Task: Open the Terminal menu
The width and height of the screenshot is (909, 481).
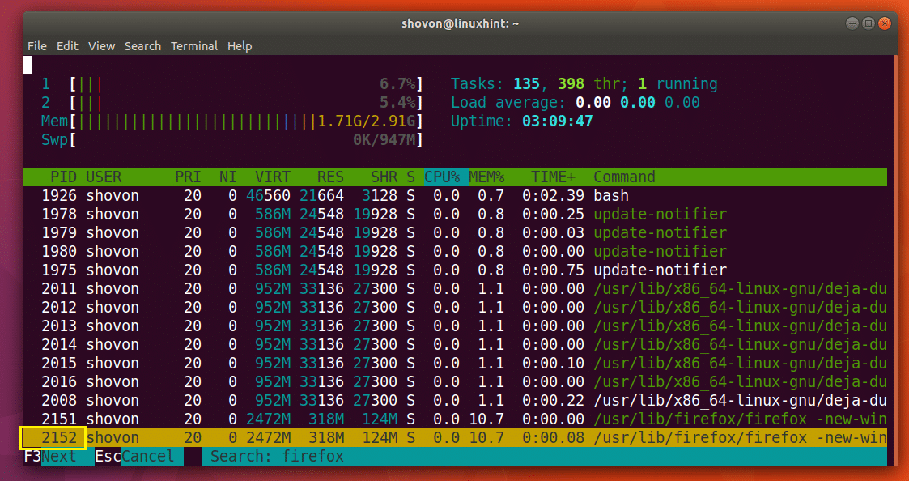Action: point(194,46)
